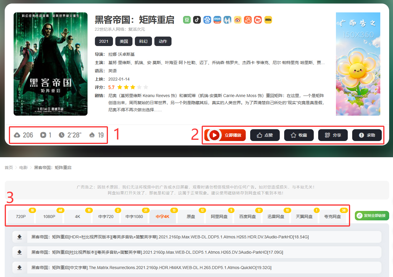Open the Weibo icon link

point(238,20)
